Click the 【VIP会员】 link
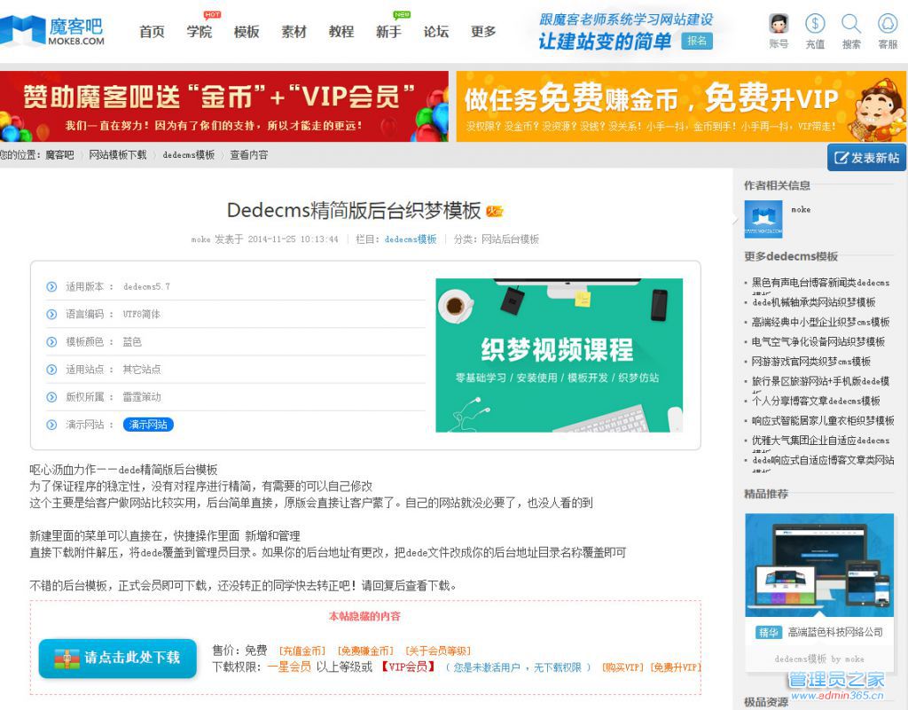 408,667
